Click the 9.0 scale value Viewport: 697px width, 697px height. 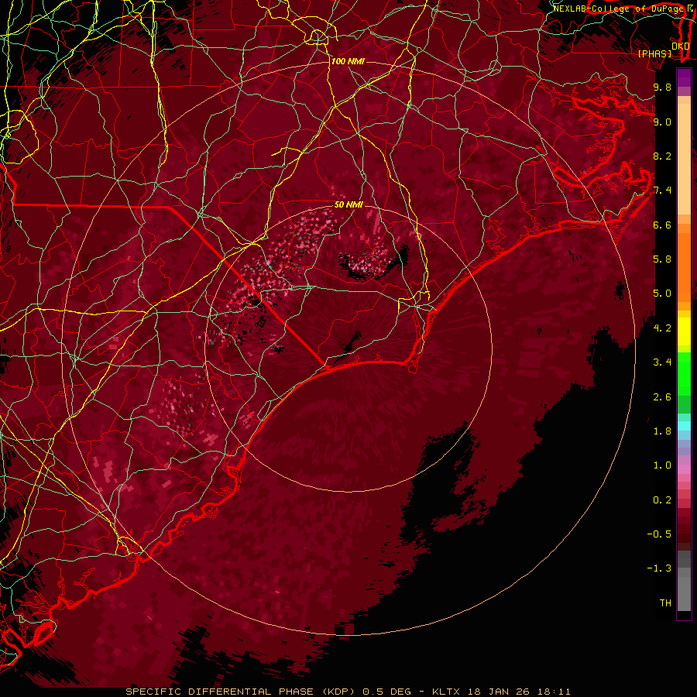pyautogui.click(x=662, y=122)
